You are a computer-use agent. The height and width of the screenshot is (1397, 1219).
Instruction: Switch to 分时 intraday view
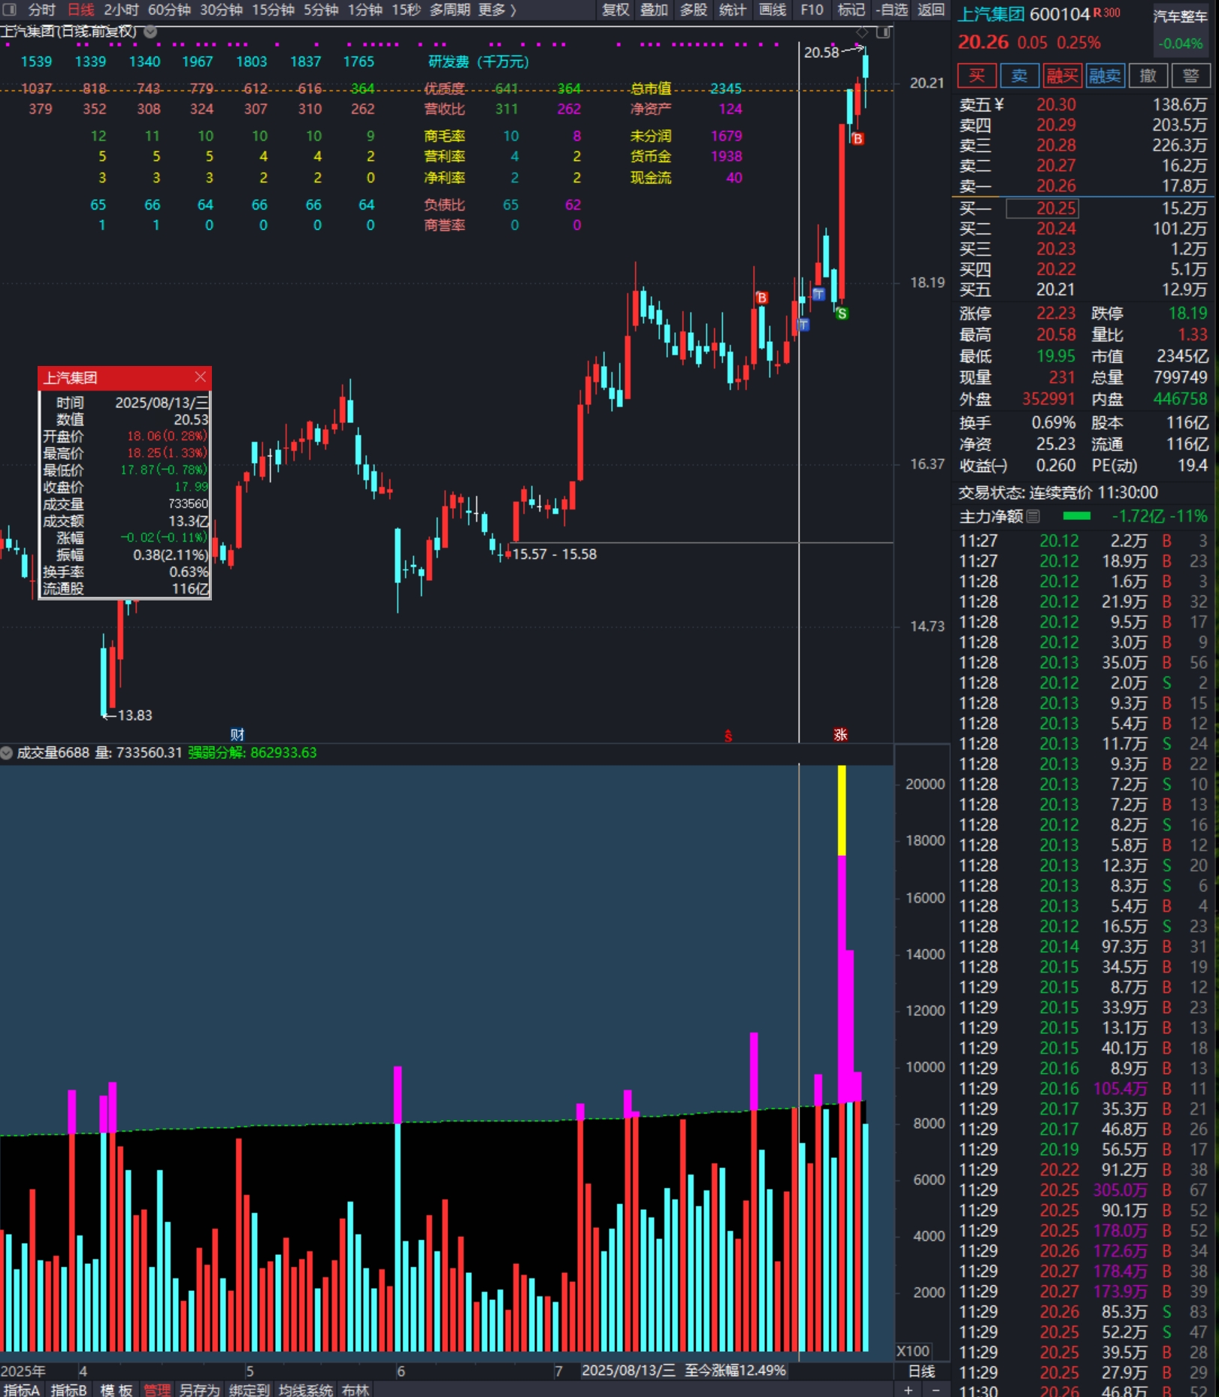(42, 10)
